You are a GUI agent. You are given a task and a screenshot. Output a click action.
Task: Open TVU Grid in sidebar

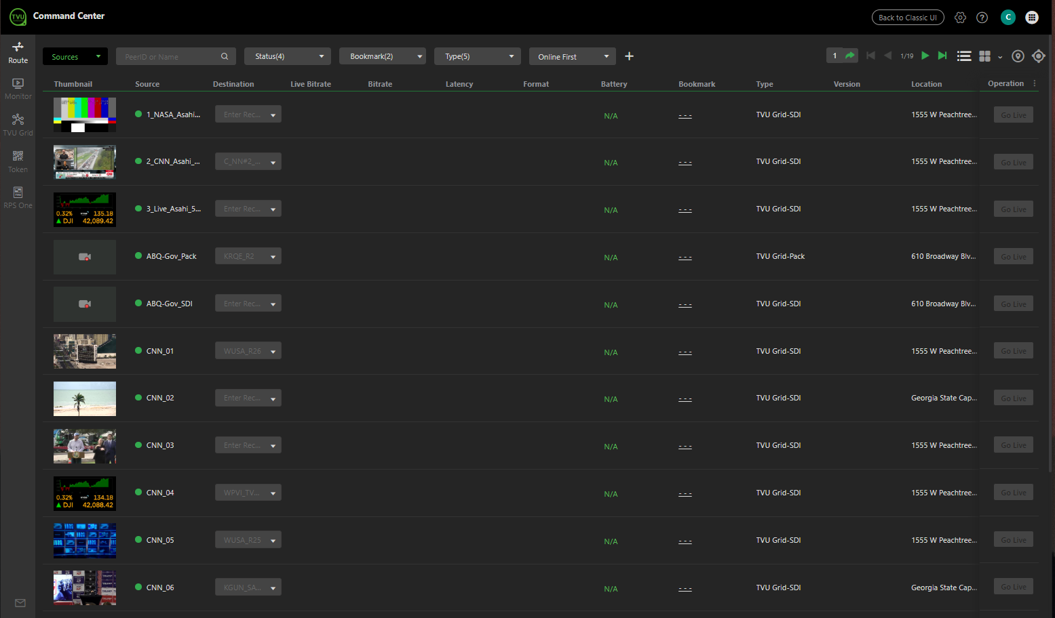coord(18,125)
